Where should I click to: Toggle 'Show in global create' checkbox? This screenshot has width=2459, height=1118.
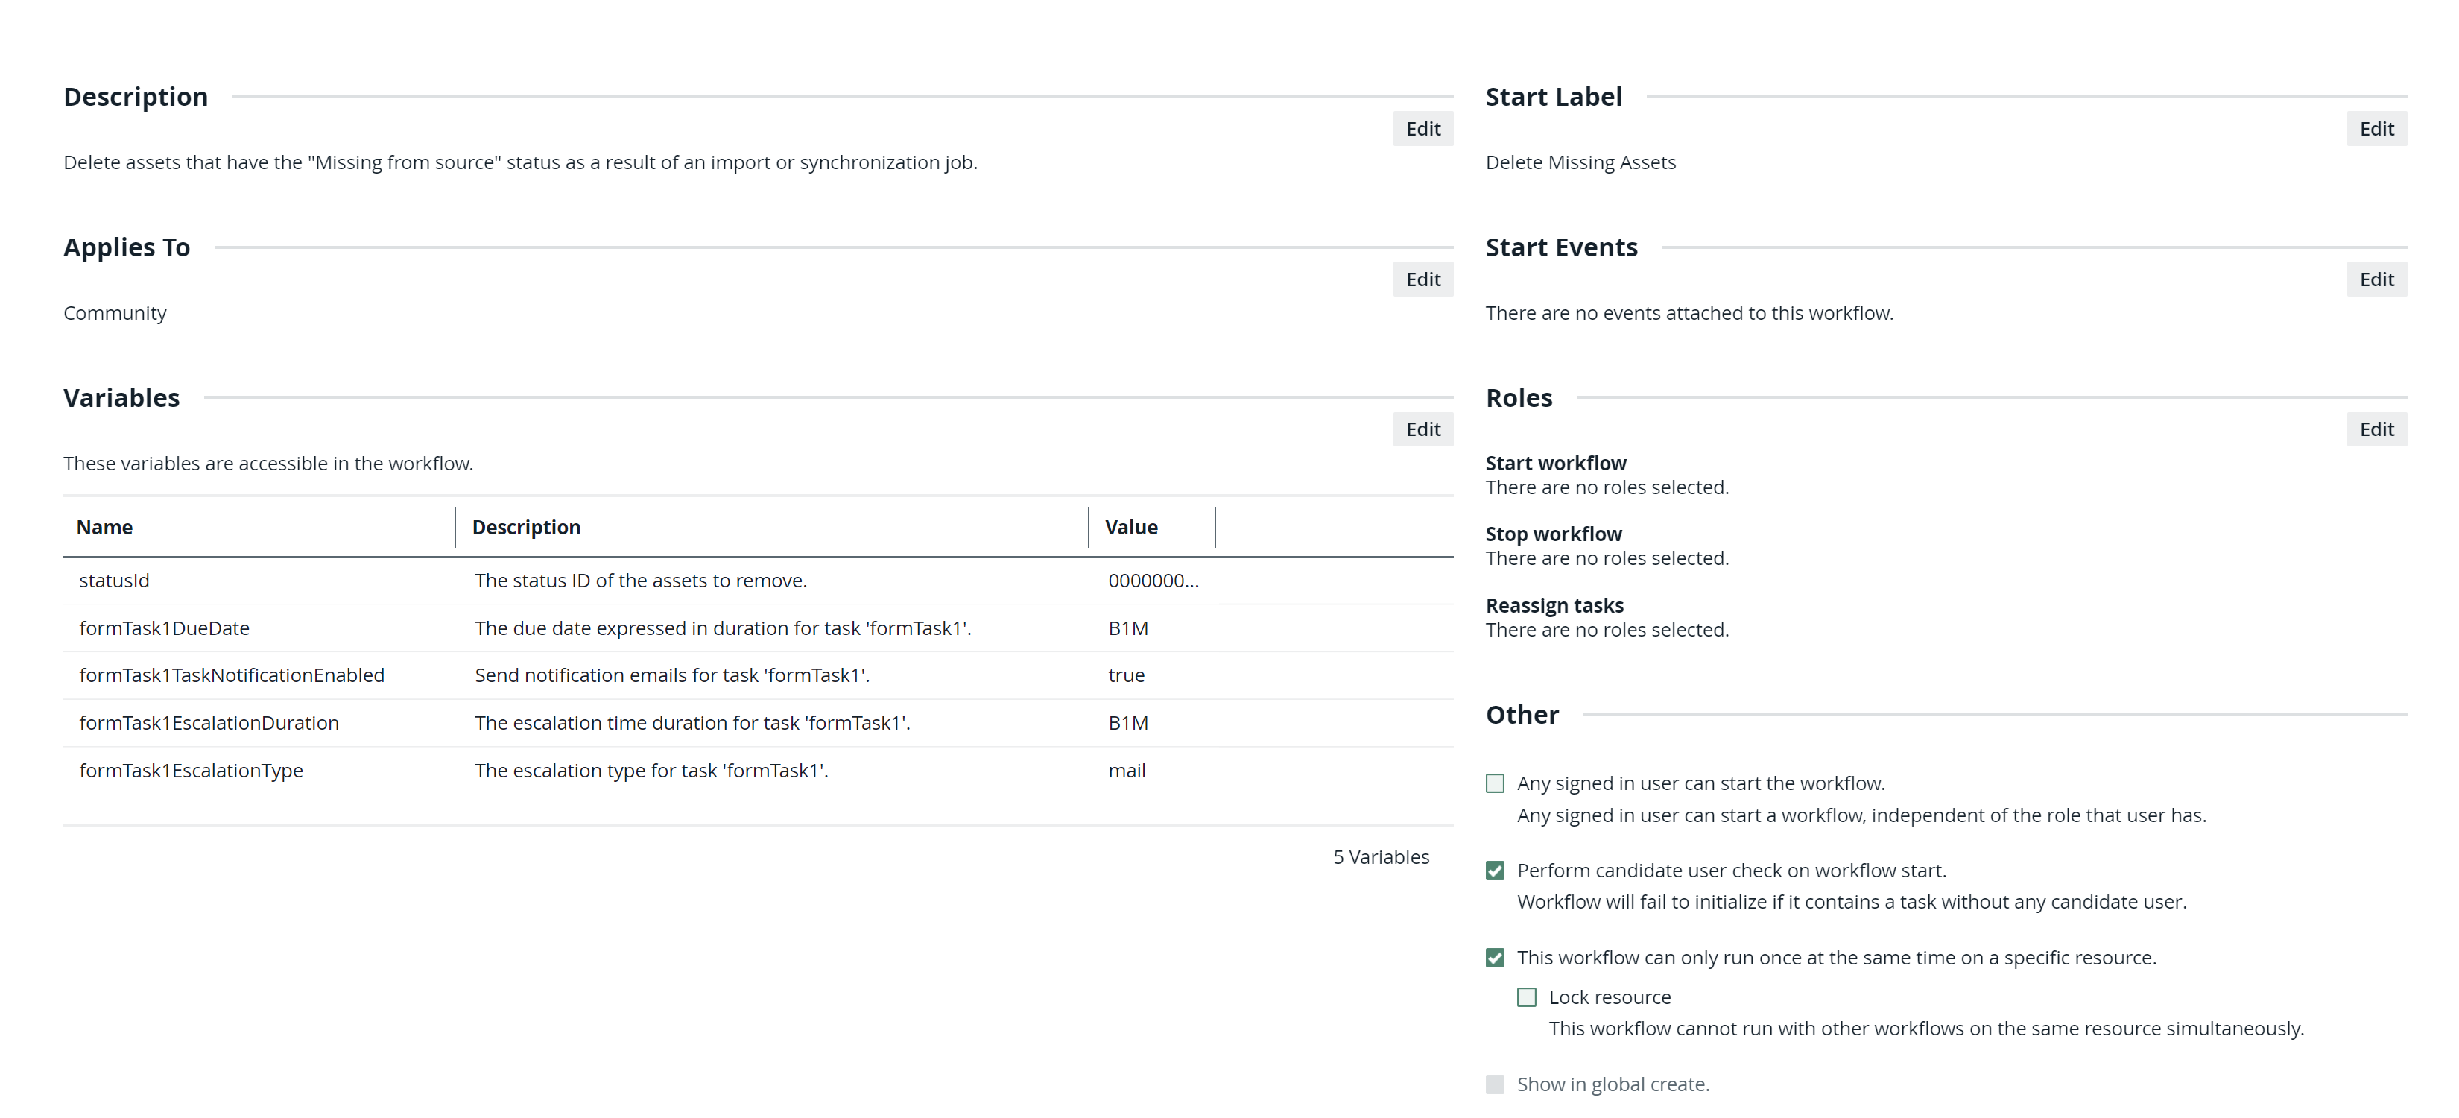click(1495, 1084)
